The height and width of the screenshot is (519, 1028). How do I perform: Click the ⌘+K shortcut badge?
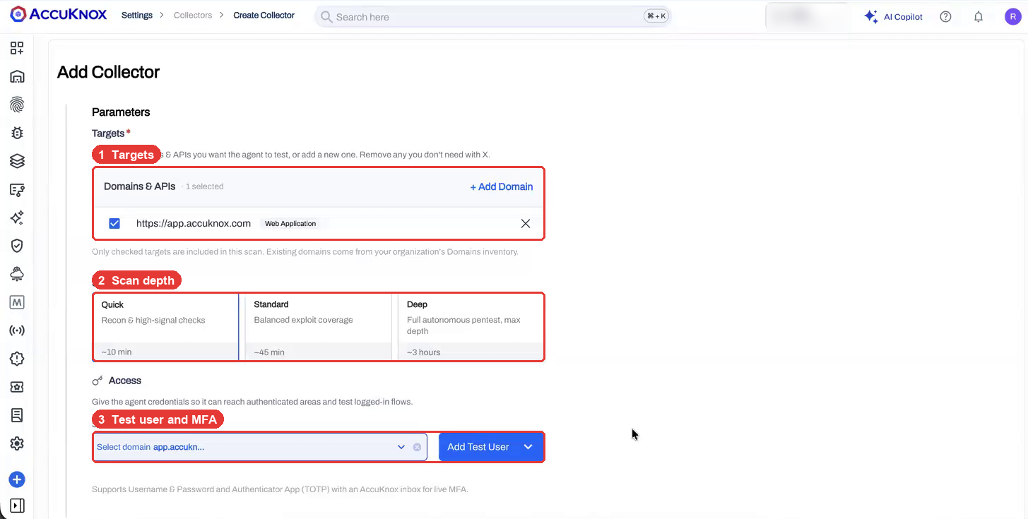coord(656,16)
